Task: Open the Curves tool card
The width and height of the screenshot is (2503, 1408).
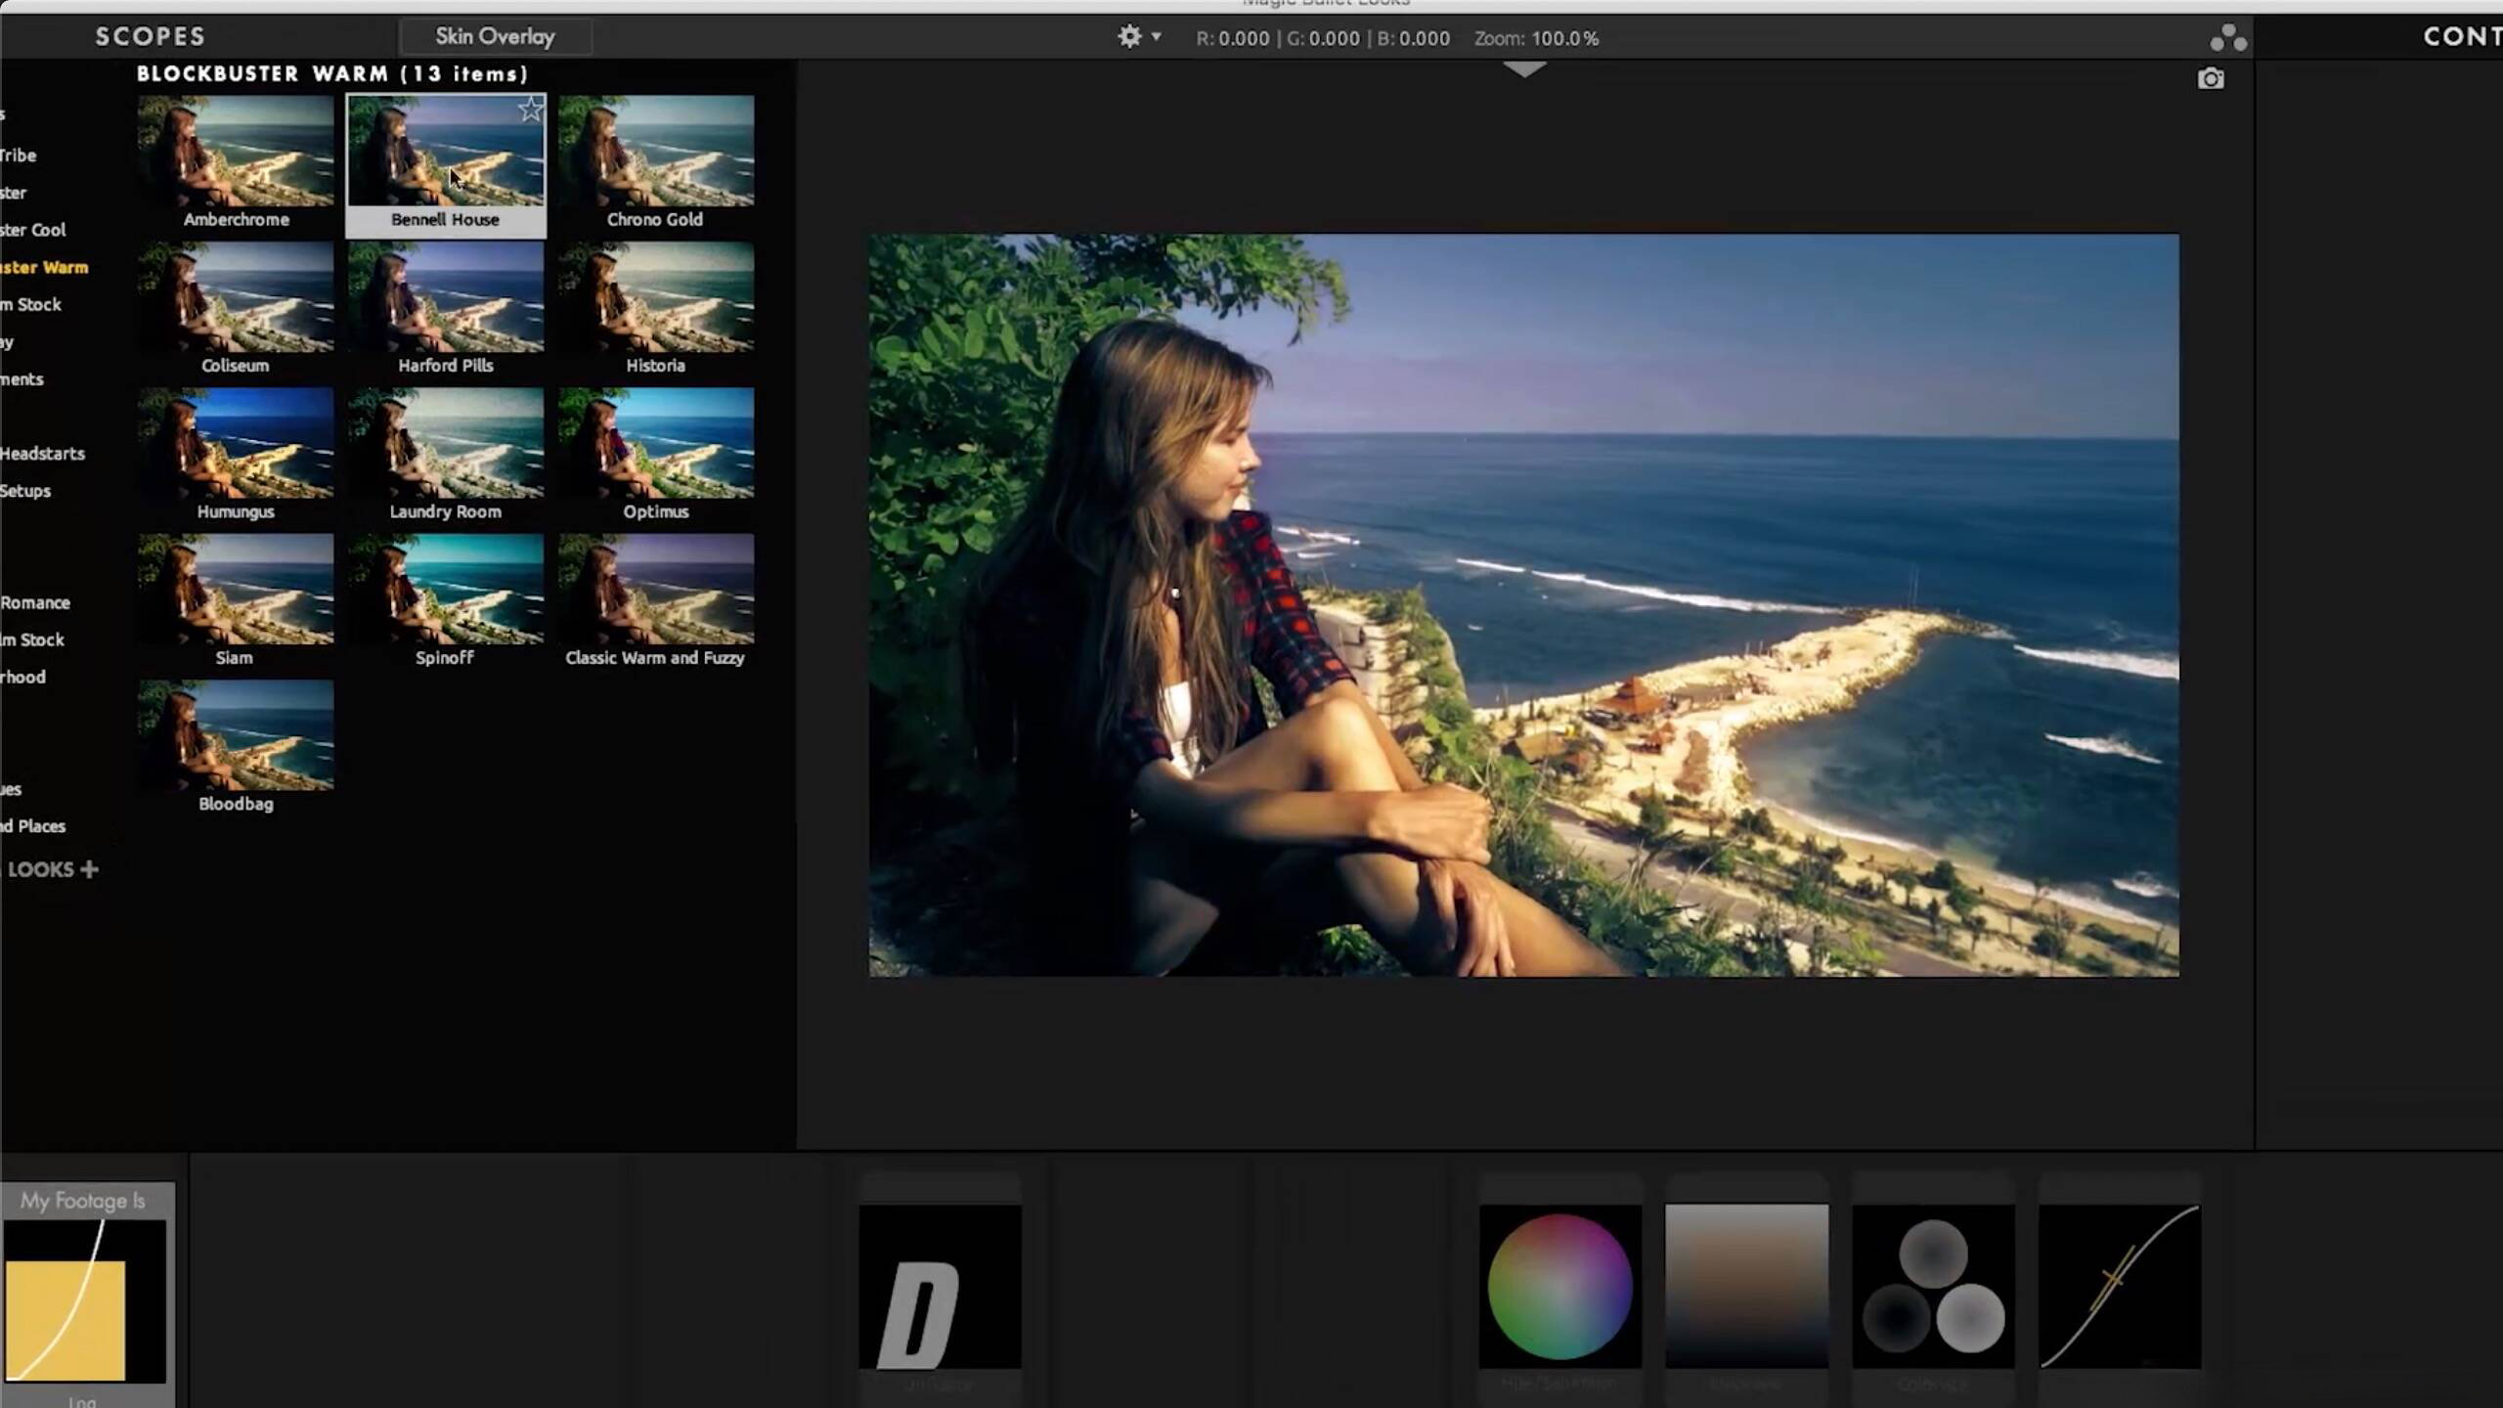Action: point(2120,1286)
